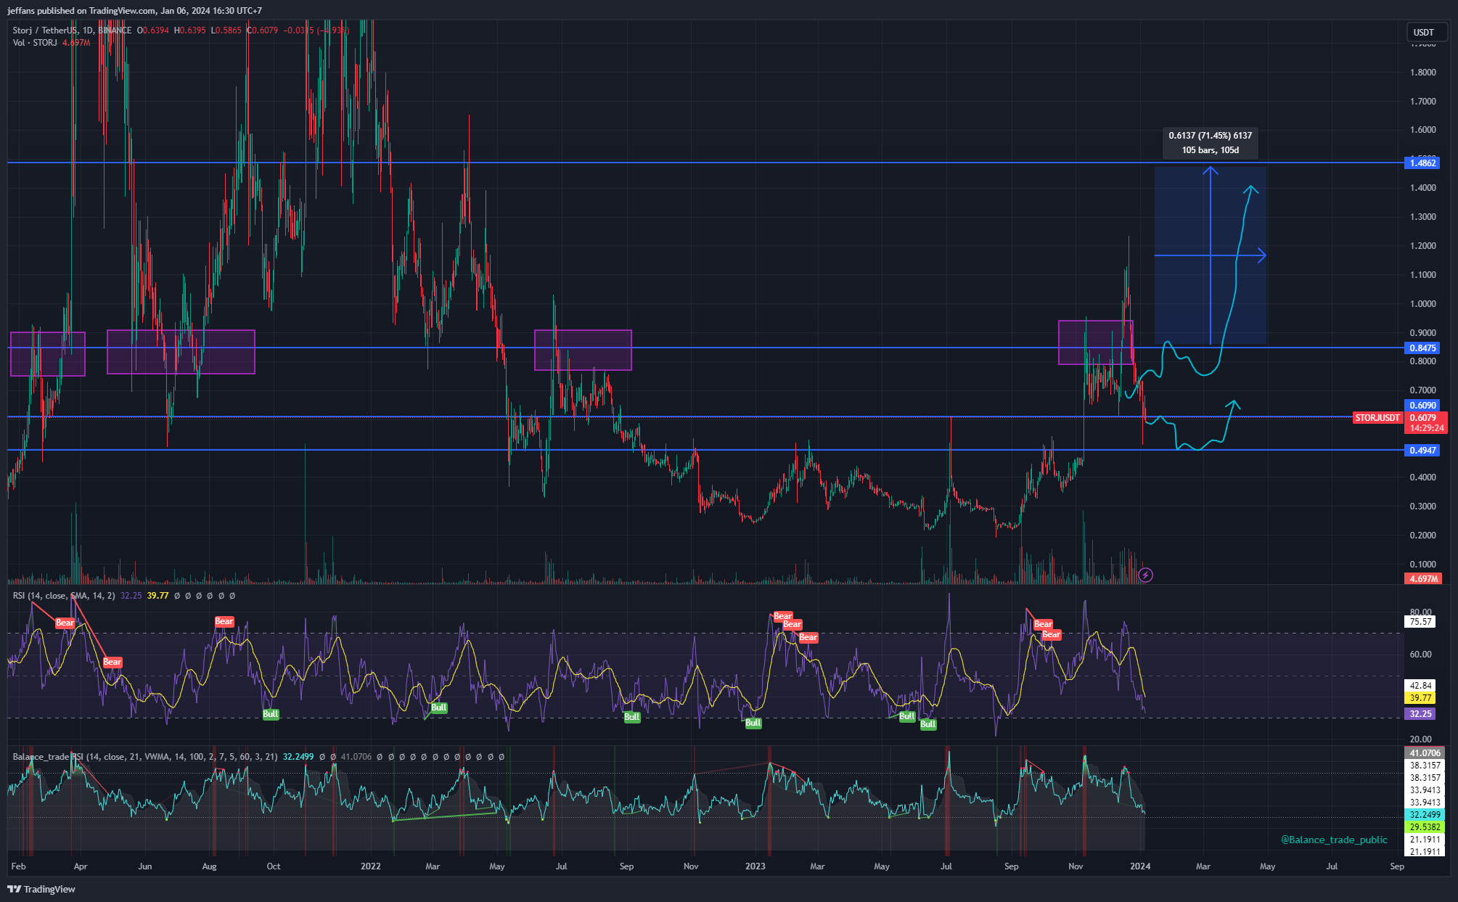Click the 2024 label on time axis

pos(1139,866)
